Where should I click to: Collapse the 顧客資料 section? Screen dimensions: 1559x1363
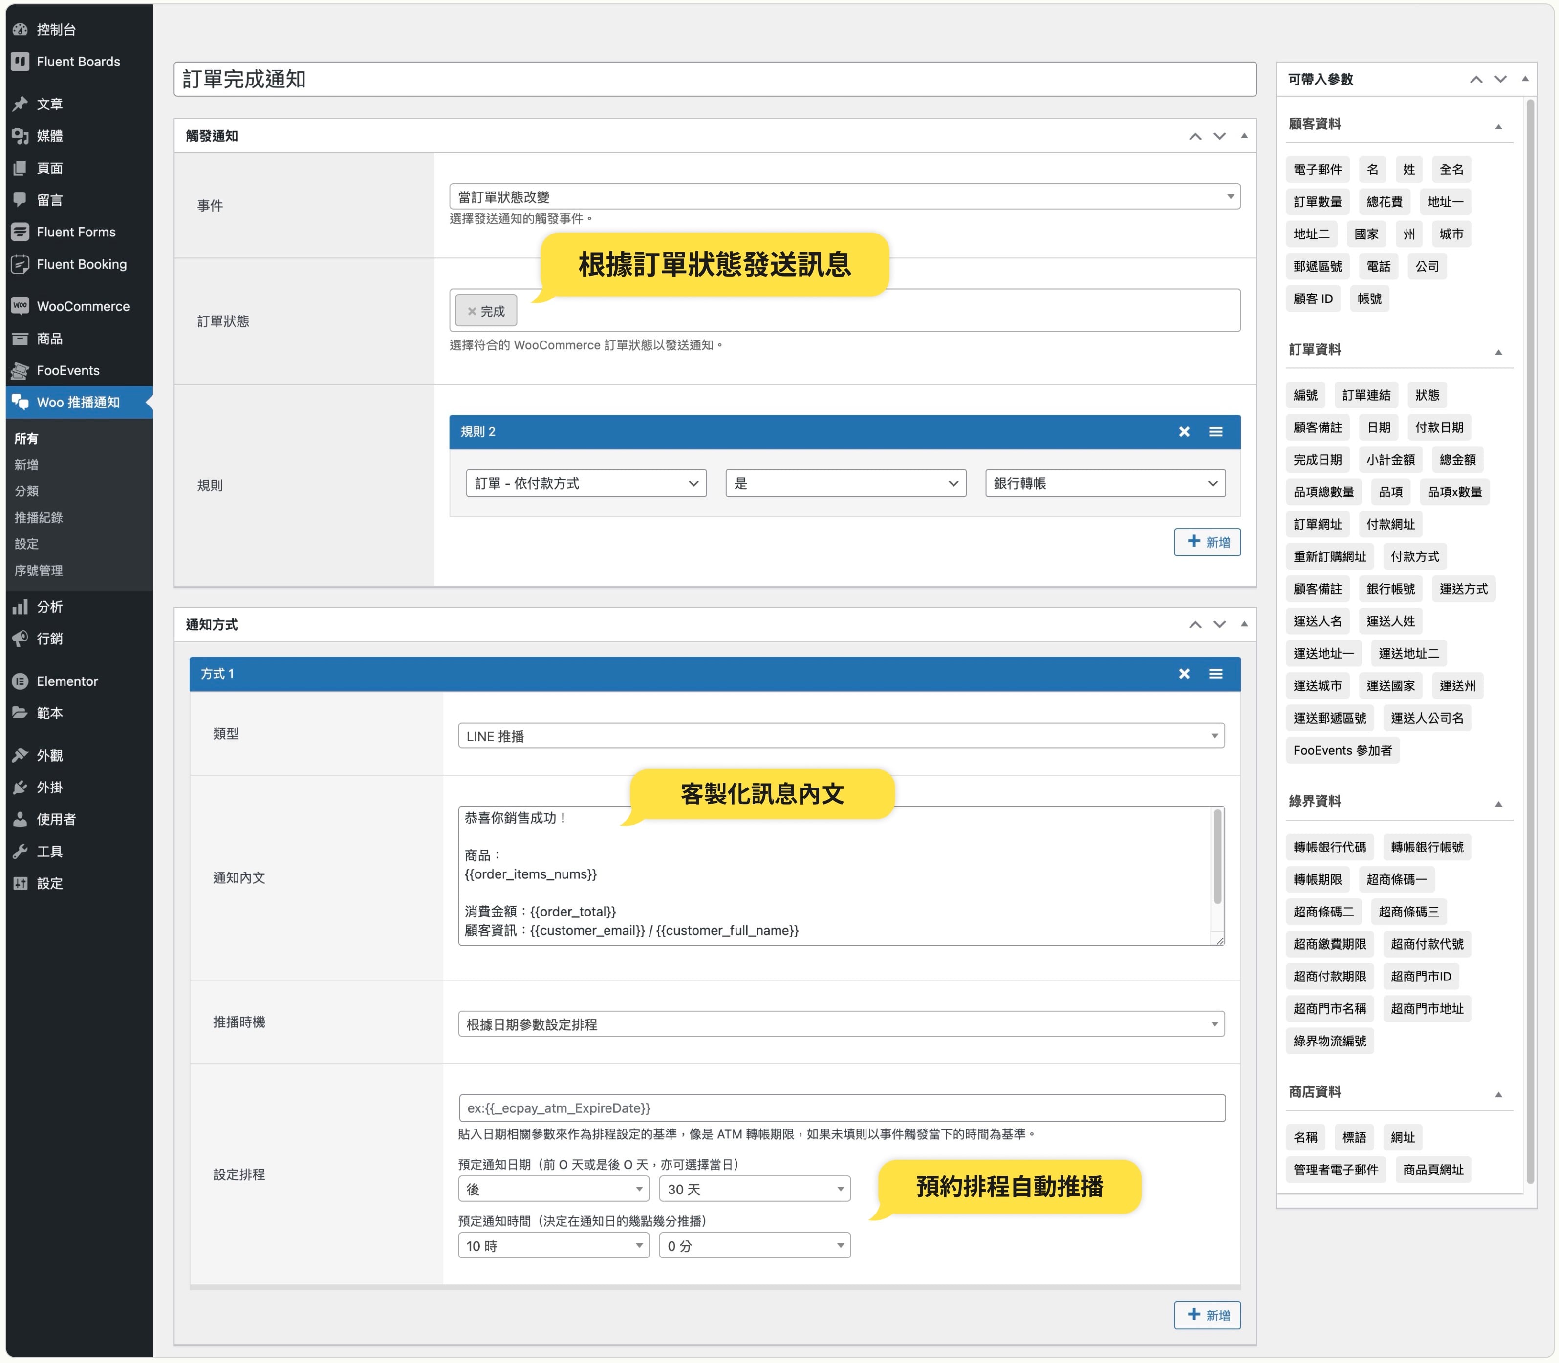1498,127
